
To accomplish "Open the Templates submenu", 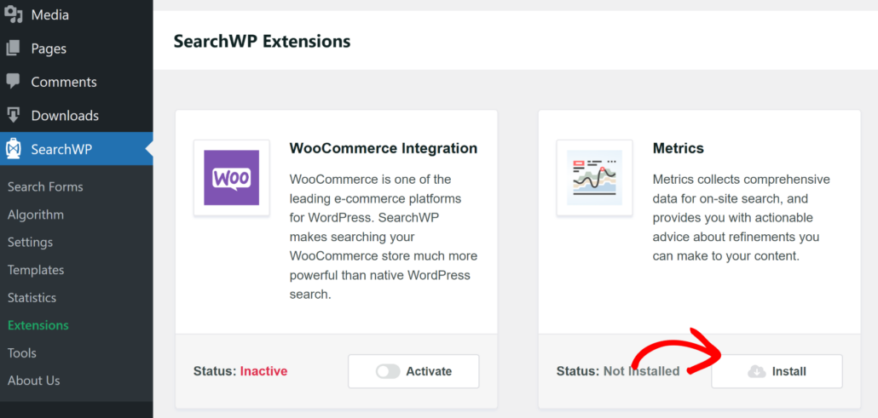I will pyautogui.click(x=36, y=270).
